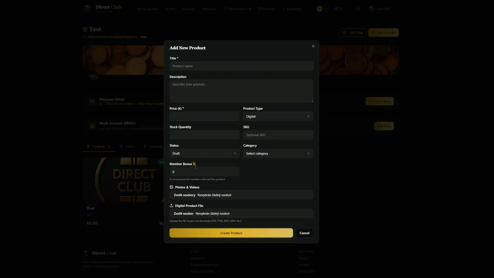The width and height of the screenshot is (494, 278).
Task: Open the directclub.digital/shop/test link
Action: [x=112, y=37]
